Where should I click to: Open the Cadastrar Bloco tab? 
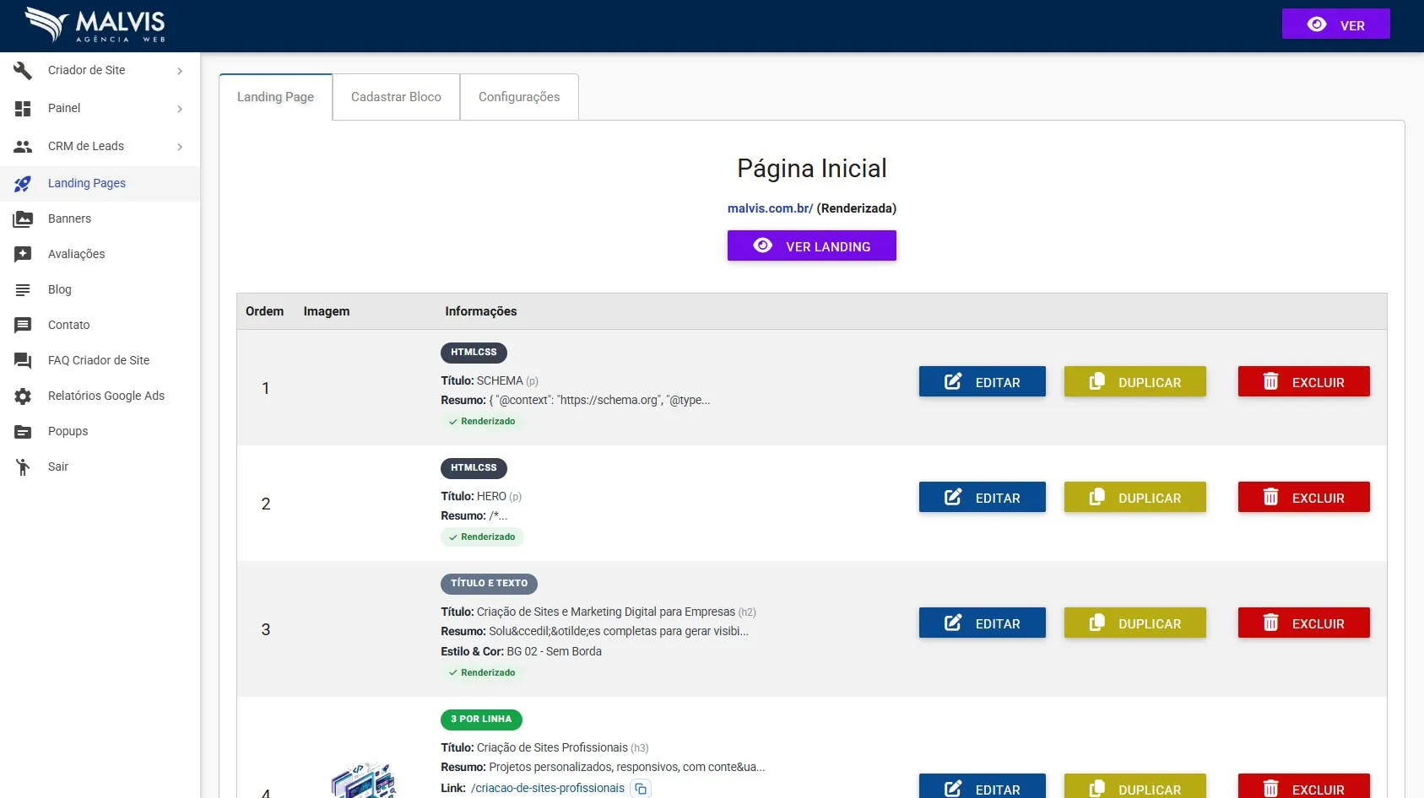(396, 97)
